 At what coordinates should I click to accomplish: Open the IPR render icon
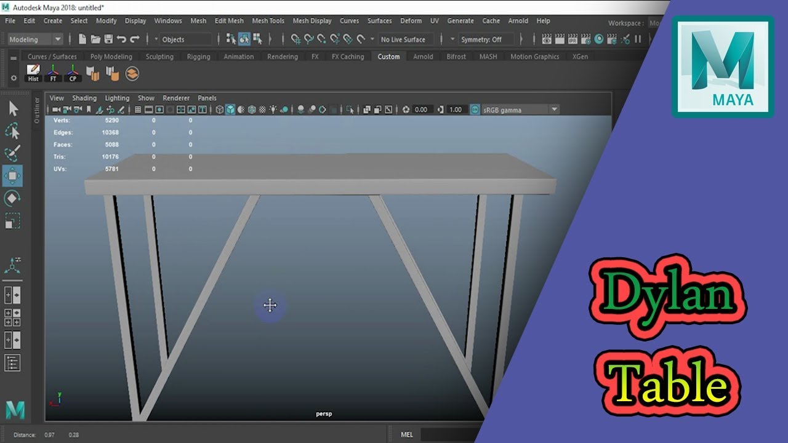tap(573, 39)
